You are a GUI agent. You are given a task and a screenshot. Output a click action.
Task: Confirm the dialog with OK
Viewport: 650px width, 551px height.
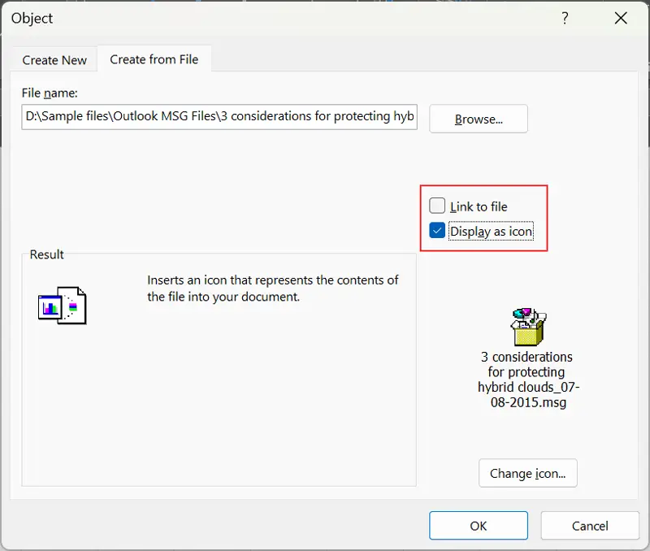[x=479, y=526]
